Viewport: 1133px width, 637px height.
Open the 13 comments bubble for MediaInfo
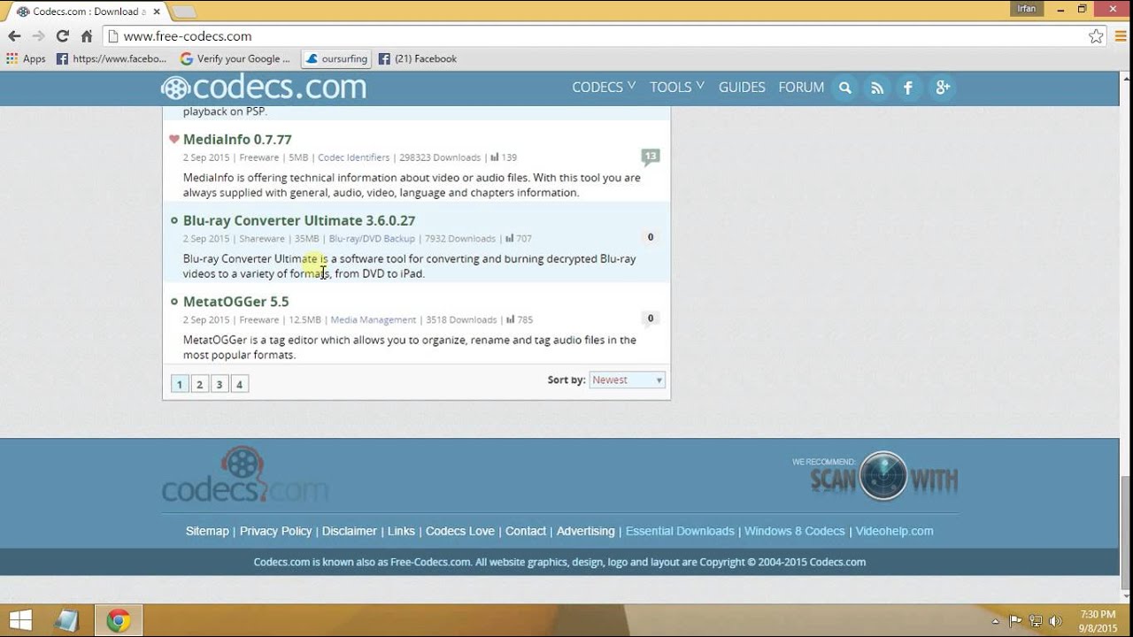[x=651, y=157]
